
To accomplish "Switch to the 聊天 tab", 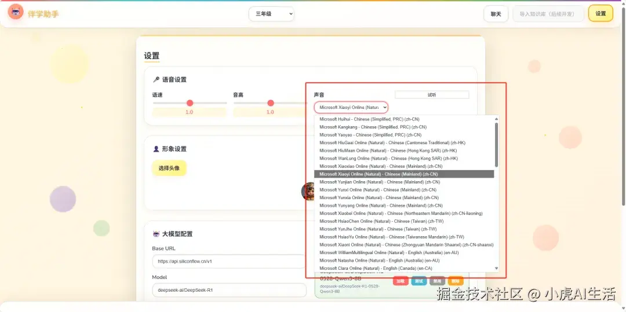I will (496, 14).
